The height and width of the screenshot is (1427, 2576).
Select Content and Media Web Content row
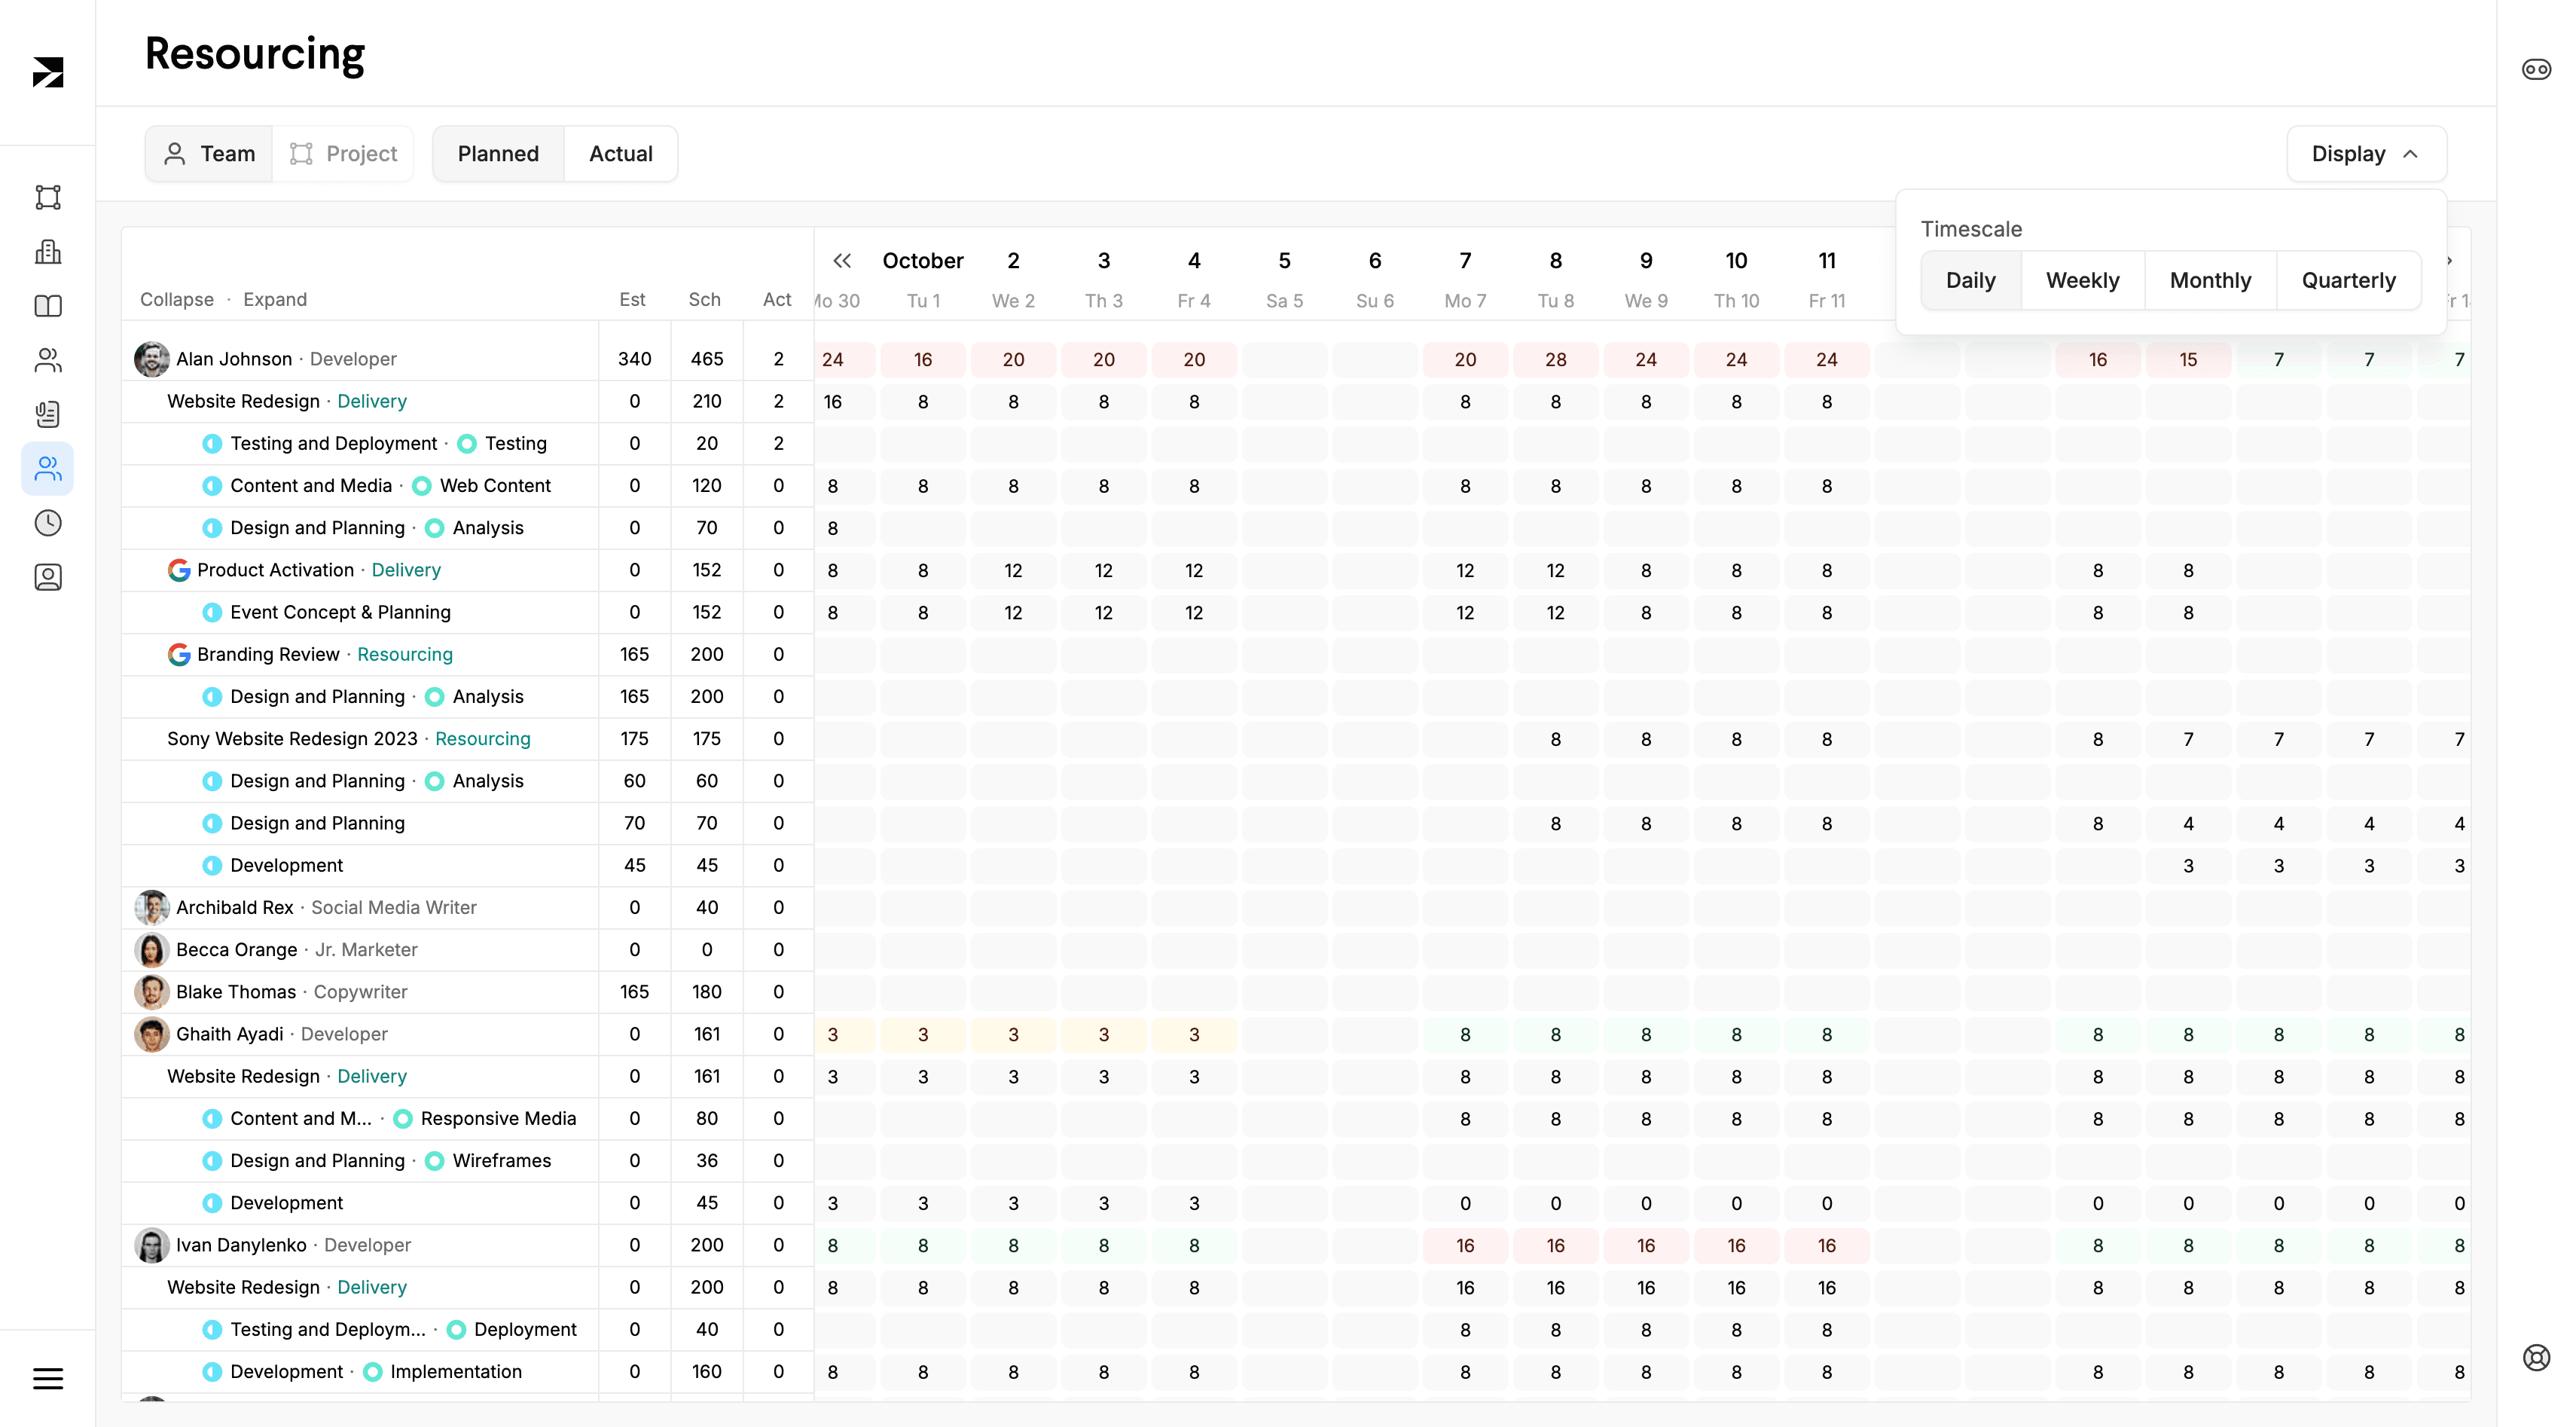click(360, 486)
